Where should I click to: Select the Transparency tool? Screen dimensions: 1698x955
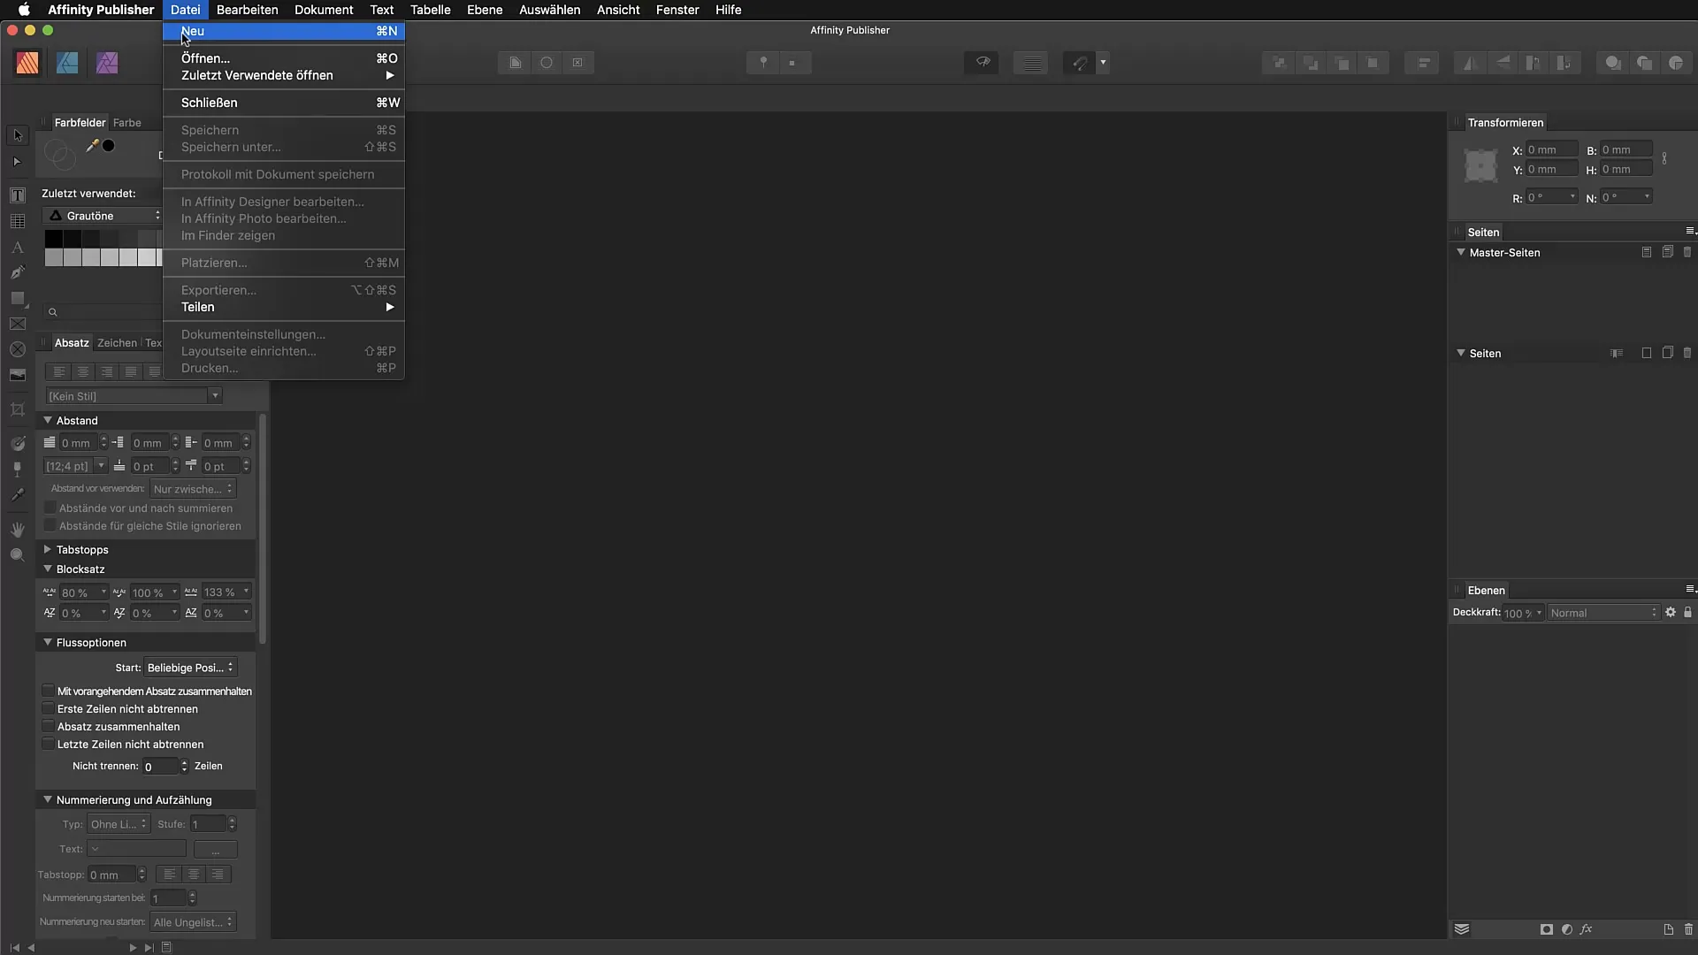pyautogui.click(x=18, y=469)
